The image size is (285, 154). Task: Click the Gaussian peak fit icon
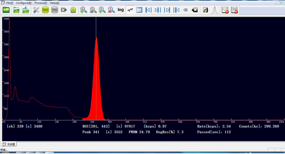pos(215,10)
